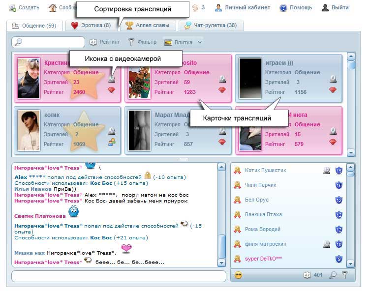
Task: Click sender name Илья Иванов in chat
Action: coord(33,189)
